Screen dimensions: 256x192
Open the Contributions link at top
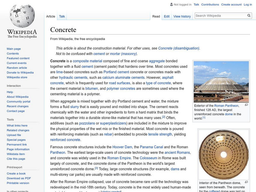click(210, 4)
